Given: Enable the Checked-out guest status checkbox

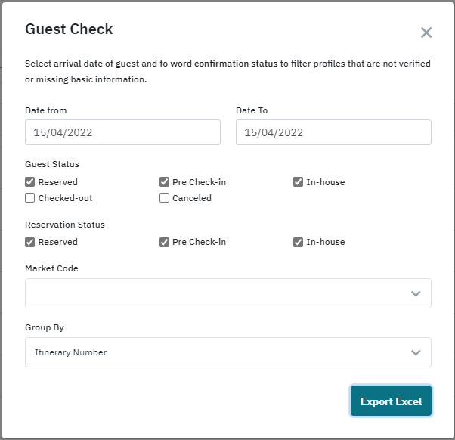Looking at the screenshot, I should coord(30,198).
